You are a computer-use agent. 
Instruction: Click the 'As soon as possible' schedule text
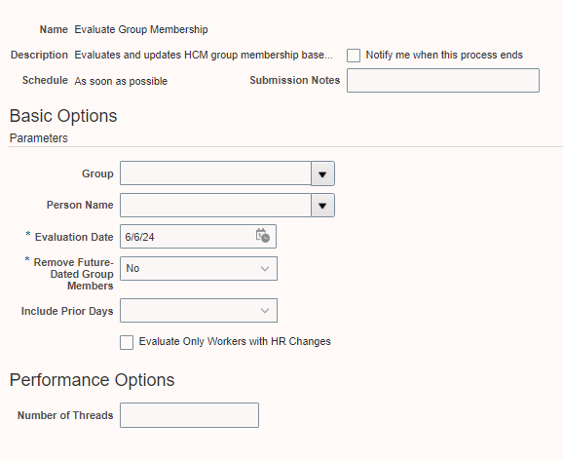pyautogui.click(x=121, y=81)
